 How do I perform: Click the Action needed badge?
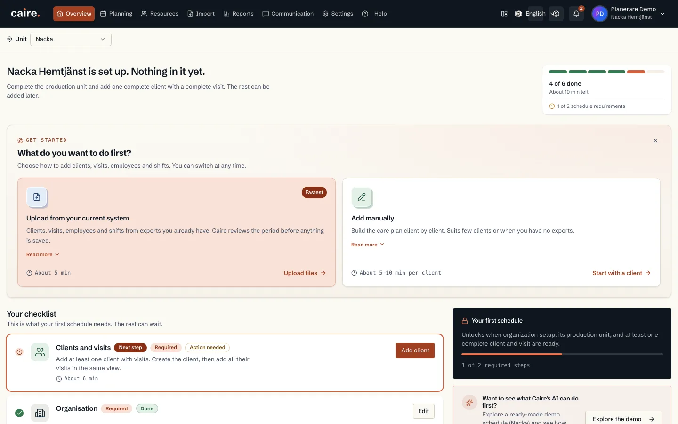[x=207, y=348]
